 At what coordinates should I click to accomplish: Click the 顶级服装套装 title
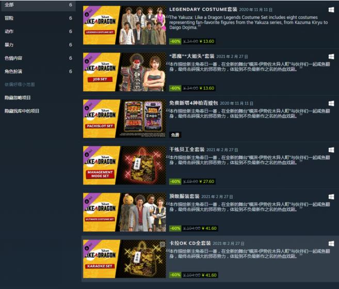[184, 196]
